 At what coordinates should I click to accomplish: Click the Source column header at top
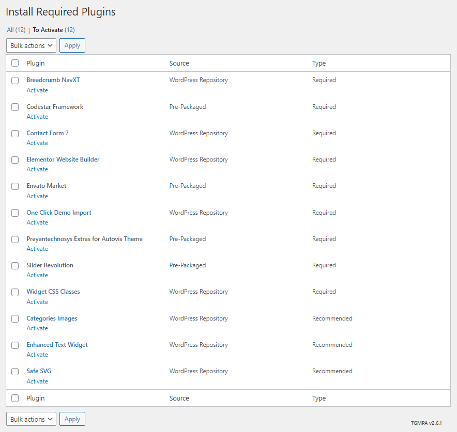pos(179,63)
